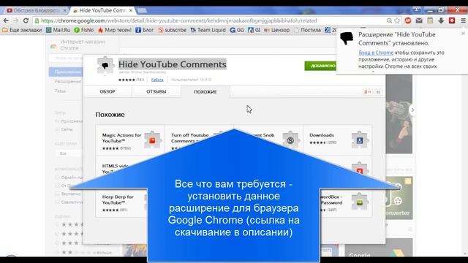Switch to the ОТЗЫВЫ tab
This screenshot has width=468, height=263.
pos(156,91)
